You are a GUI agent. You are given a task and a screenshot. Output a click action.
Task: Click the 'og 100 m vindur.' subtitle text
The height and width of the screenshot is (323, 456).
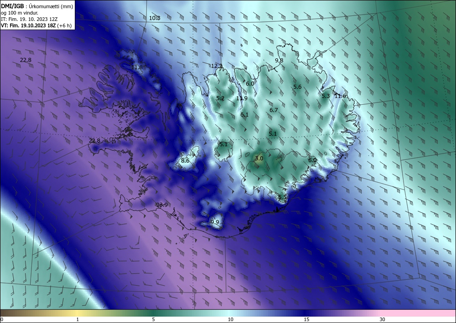20,13
